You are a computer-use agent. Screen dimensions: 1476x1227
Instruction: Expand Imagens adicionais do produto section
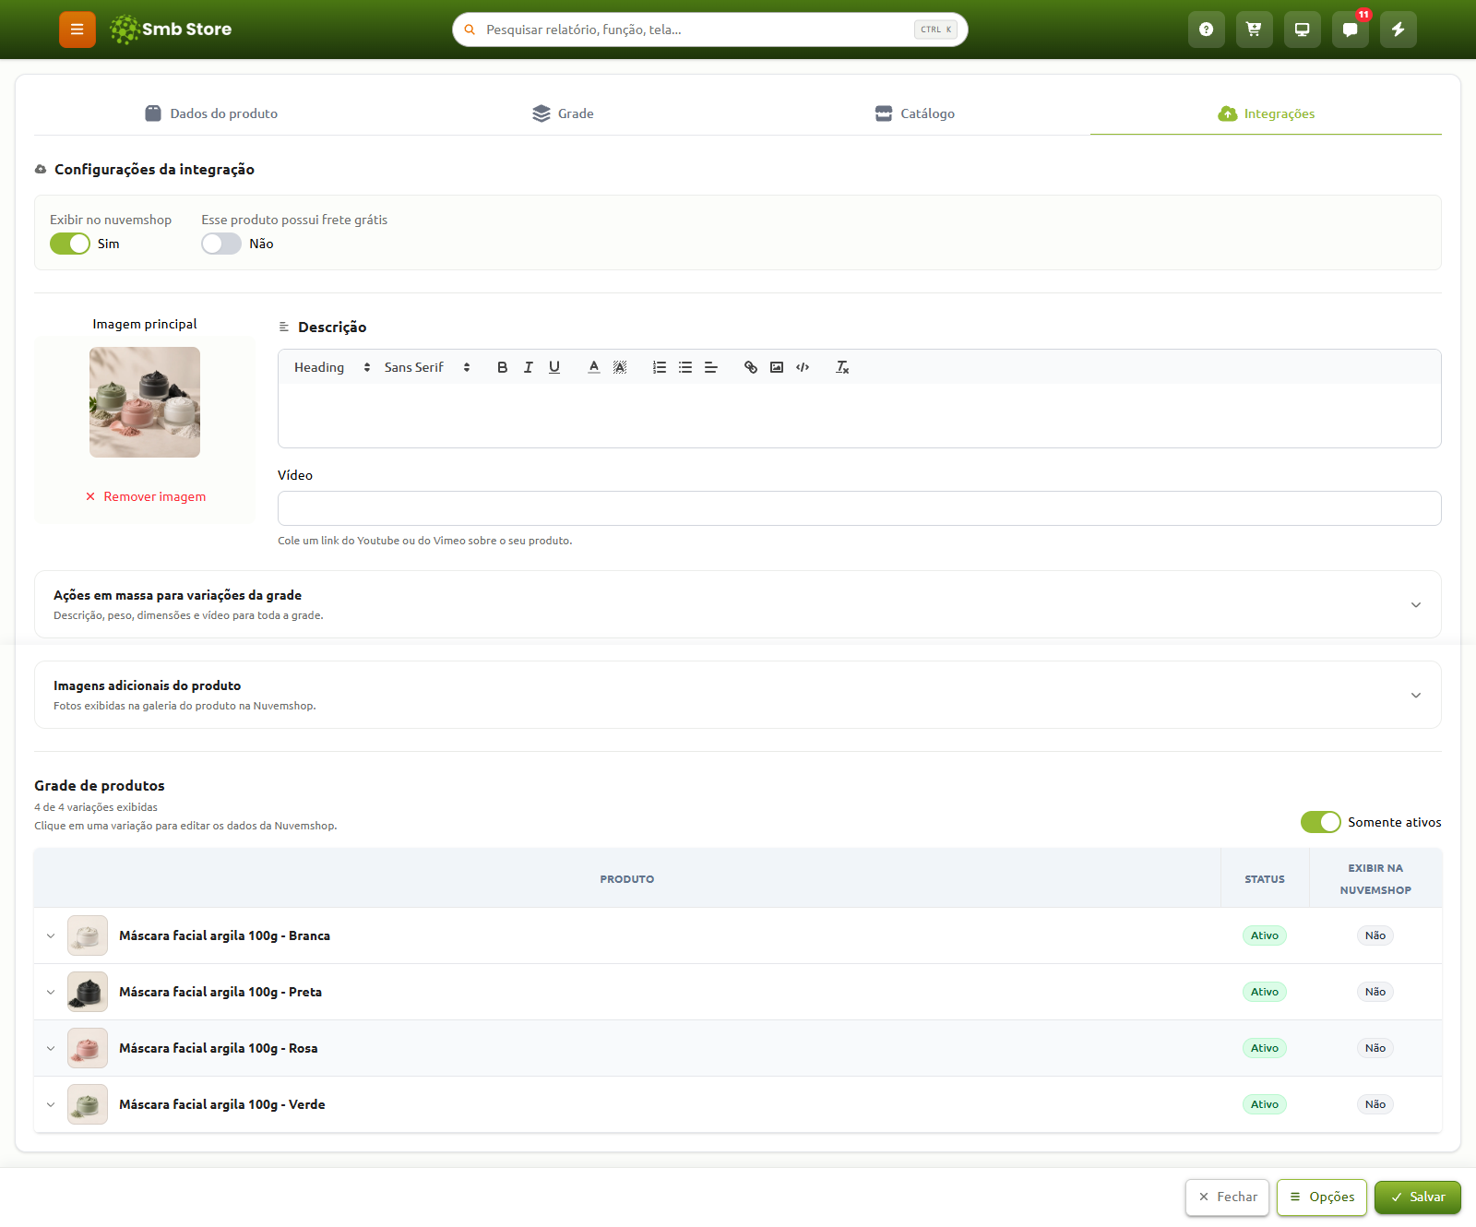point(738,695)
